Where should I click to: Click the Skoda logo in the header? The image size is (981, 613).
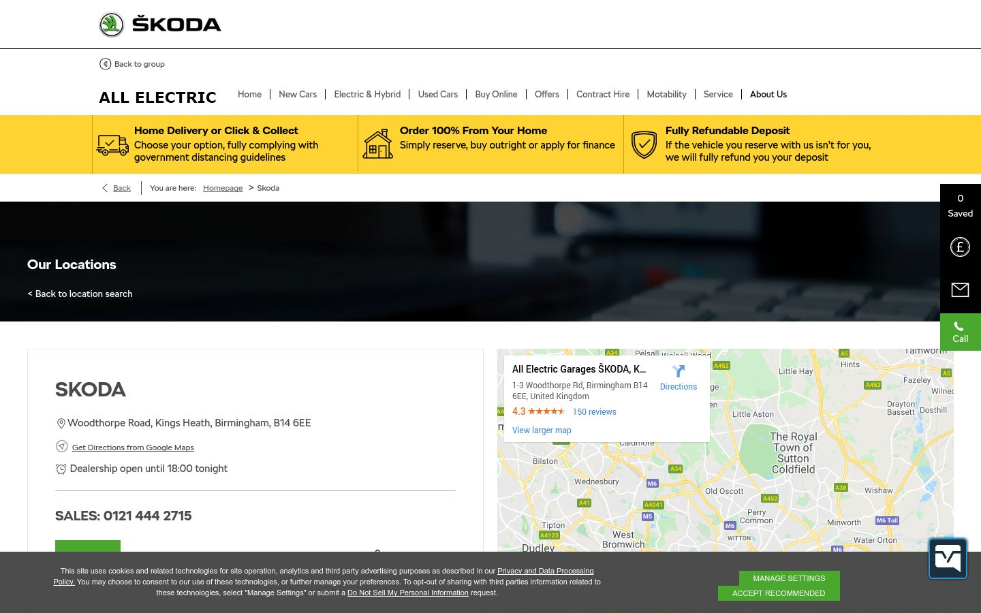160,25
